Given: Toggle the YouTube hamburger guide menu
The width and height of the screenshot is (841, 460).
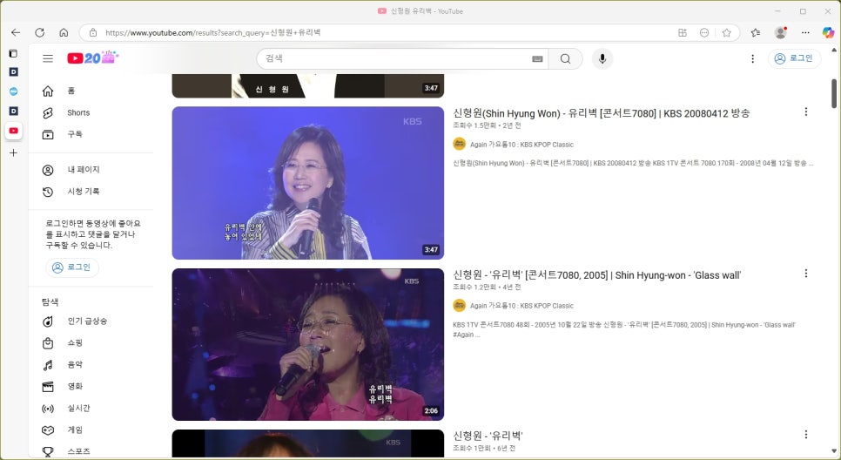Looking at the screenshot, I should pos(48,58).
